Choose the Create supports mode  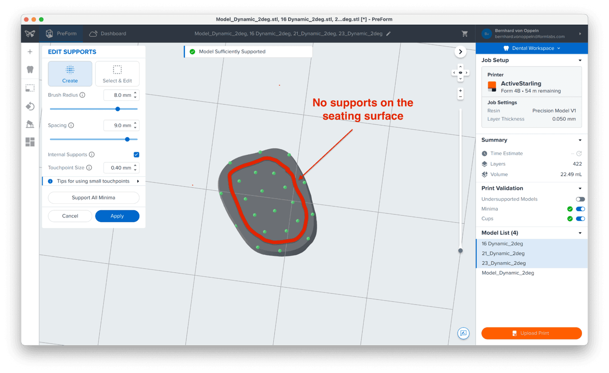pos(70,74)
